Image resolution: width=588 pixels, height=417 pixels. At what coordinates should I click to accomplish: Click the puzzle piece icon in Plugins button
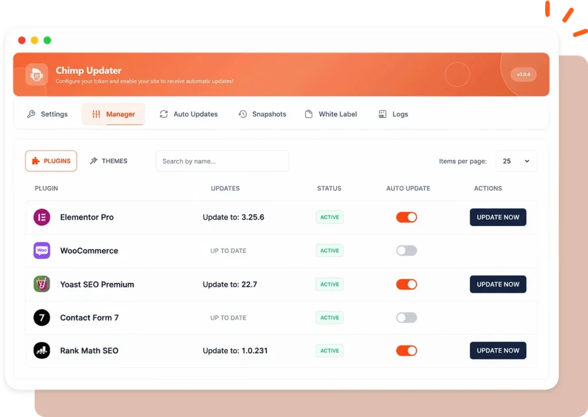click(36, 161)
